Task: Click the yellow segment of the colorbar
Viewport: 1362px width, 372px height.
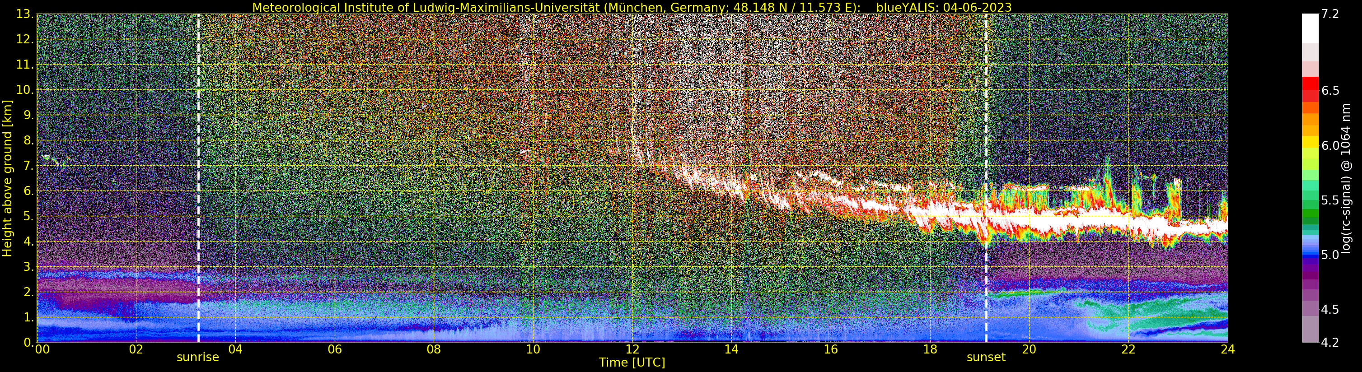Action: click(1310, 142)
